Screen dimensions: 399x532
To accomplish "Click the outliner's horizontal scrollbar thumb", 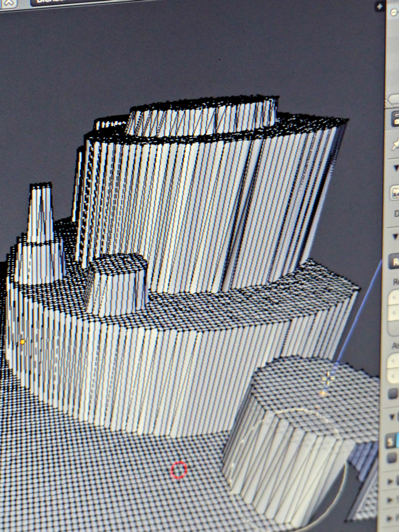I will point(394,98).
